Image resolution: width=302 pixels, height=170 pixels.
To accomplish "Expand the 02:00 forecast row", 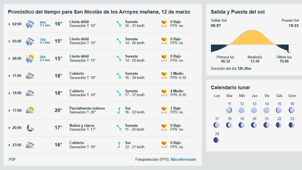I will coord(10,24).
